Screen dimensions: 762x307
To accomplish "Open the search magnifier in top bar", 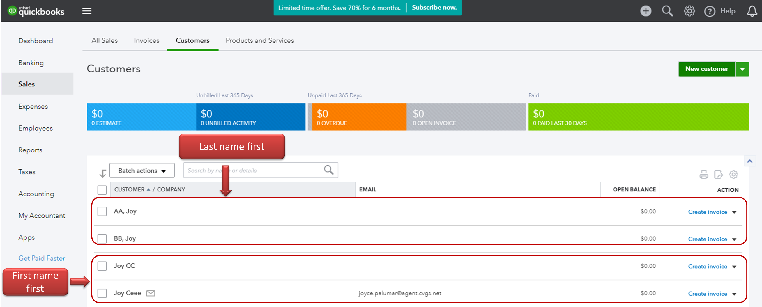I will (667, 11).
